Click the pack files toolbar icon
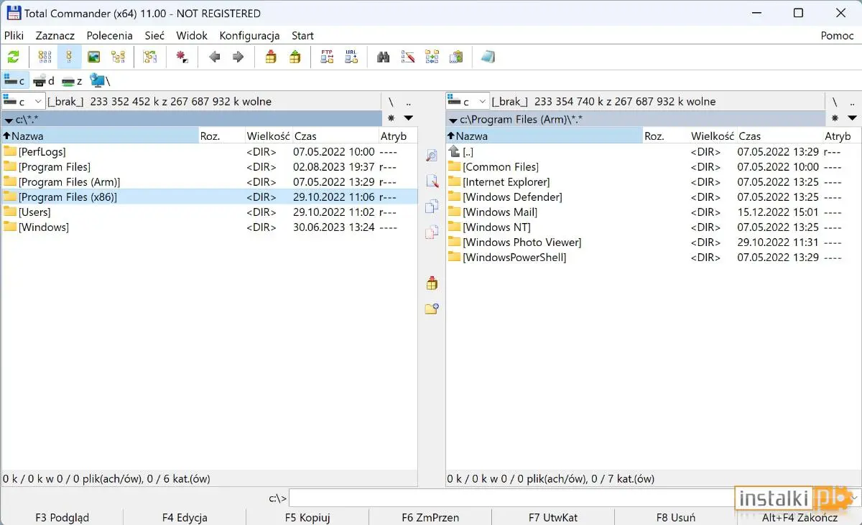This screenshot has height=525, width=862. click(x=271, y=57)
